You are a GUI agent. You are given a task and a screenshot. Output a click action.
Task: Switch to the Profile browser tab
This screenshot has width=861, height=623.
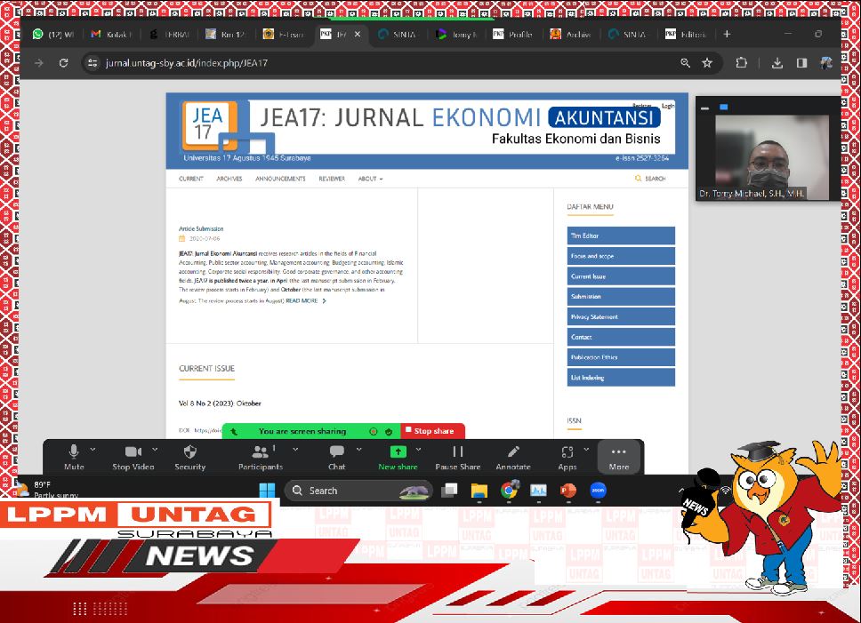(513, 34)
